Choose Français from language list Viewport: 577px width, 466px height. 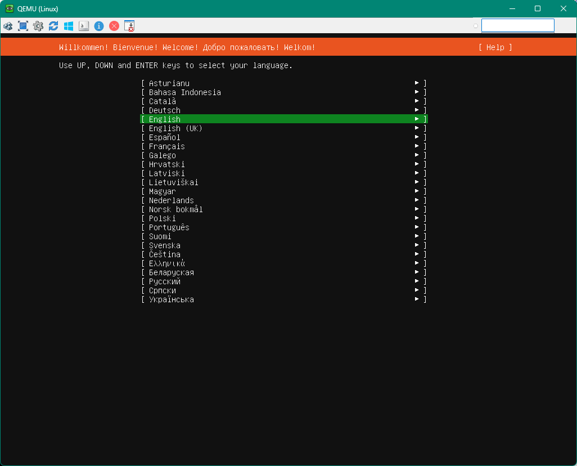pyautogui.click(x=283, y=146)
